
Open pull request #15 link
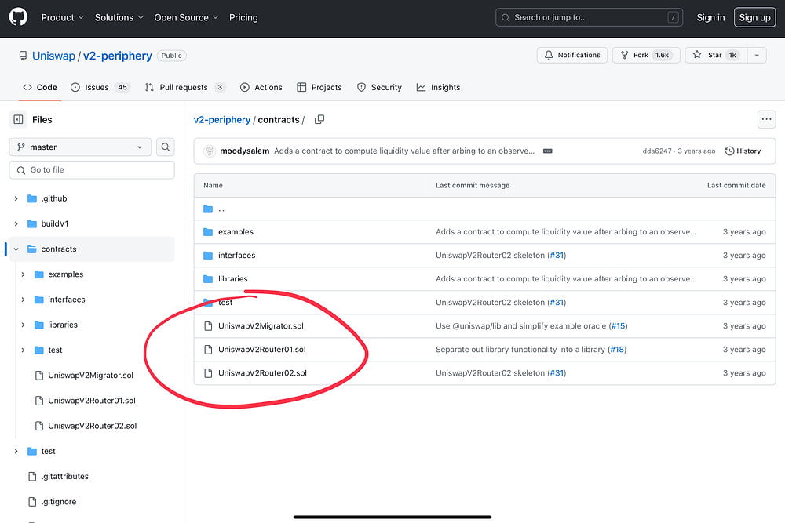(619, 326)
